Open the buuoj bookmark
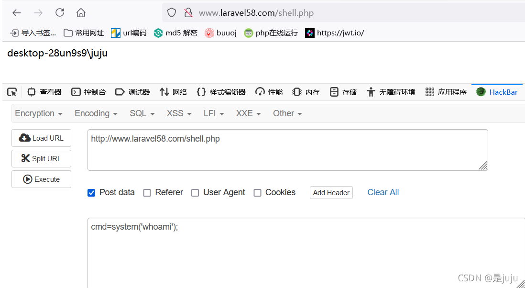The width and height of the screenshot is (525, 288). [220, 33]
